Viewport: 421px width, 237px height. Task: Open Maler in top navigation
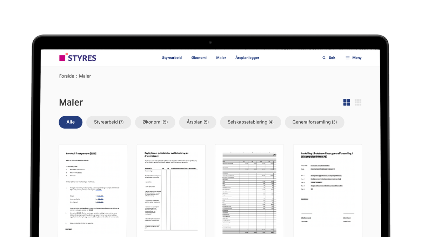point(221,58)
